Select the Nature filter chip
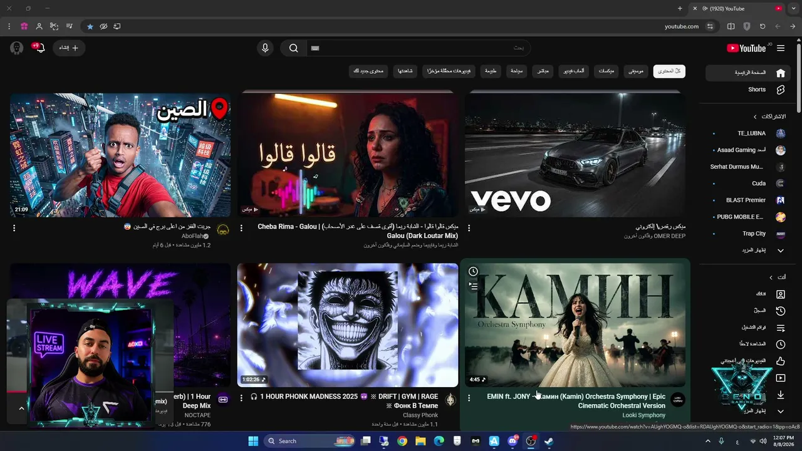802x451 pixels. (491, 71)
